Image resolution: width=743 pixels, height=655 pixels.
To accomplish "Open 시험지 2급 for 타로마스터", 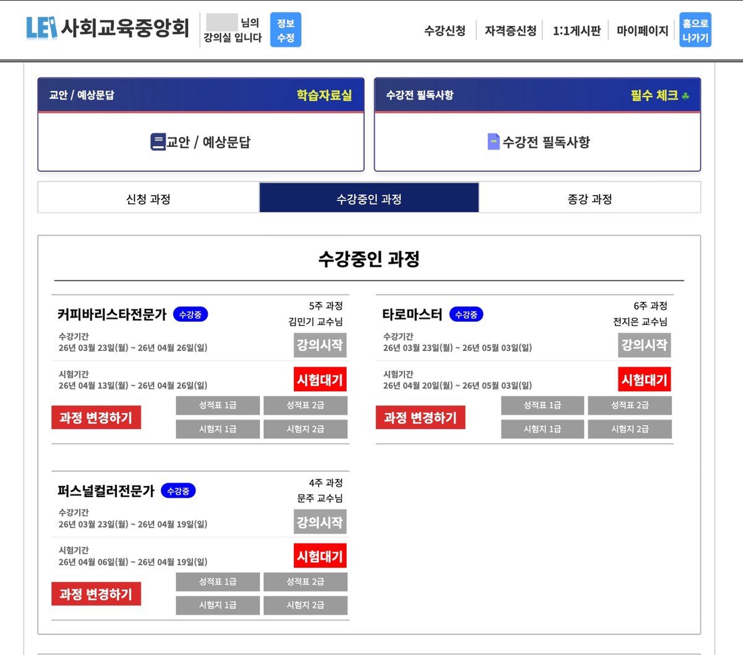I will (630, 429).
